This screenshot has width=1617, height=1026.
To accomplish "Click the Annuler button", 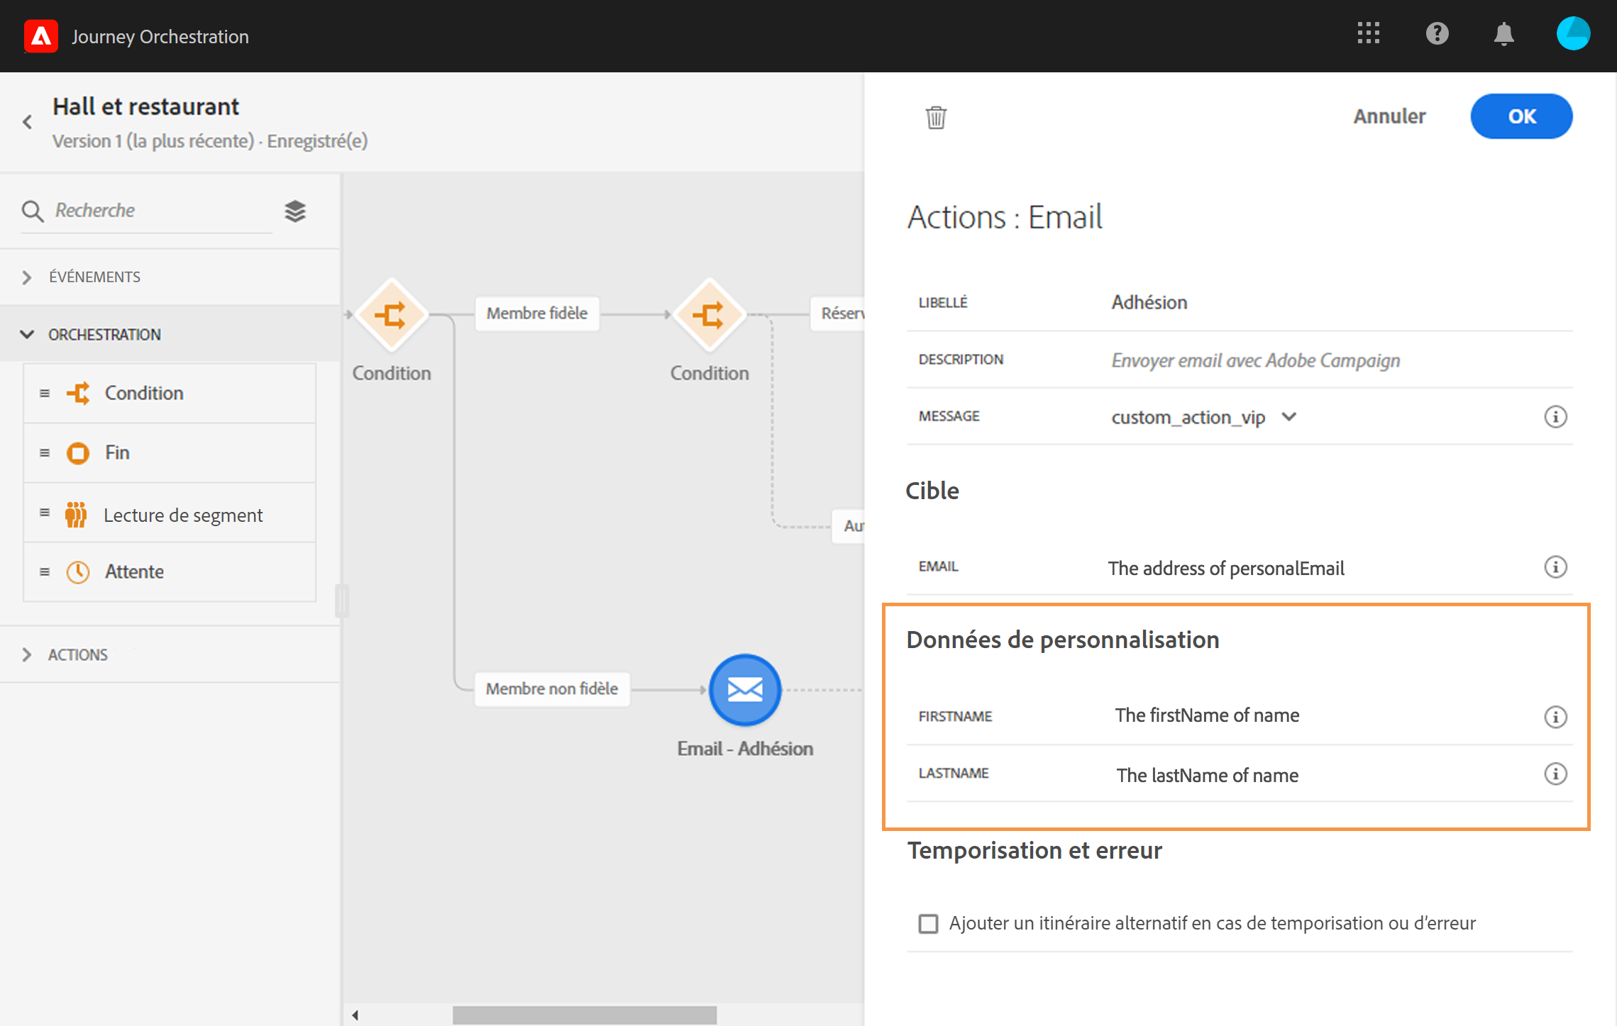I will pos(1389,116).
